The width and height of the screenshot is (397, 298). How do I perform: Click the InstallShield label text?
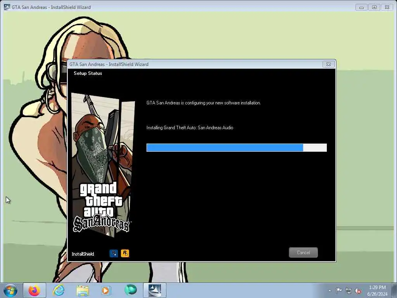click(83, 254)
